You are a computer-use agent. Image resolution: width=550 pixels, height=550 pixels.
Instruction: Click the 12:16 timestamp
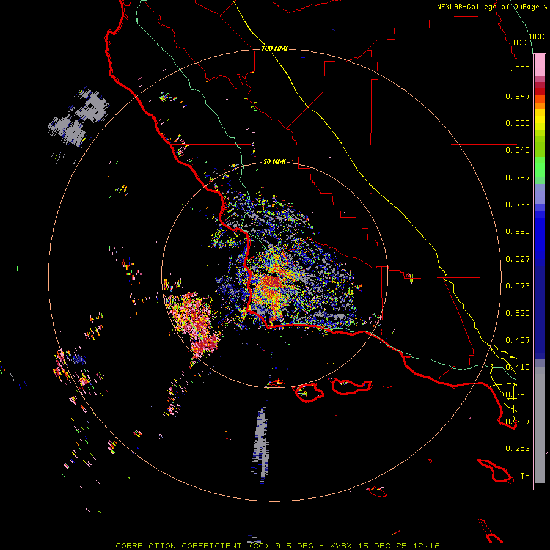point(426,546)
